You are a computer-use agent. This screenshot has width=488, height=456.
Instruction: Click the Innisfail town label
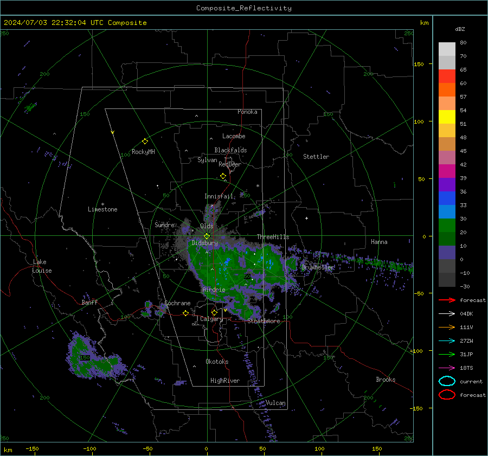[x=219, y=196]
